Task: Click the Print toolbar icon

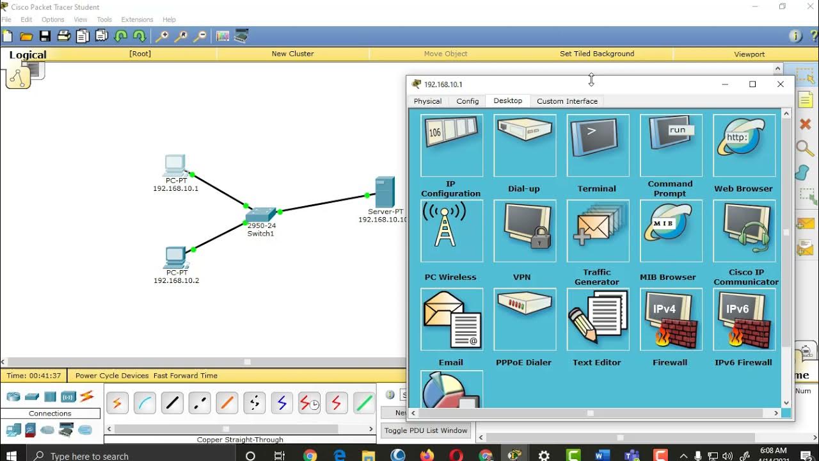Action: [63, 36]
